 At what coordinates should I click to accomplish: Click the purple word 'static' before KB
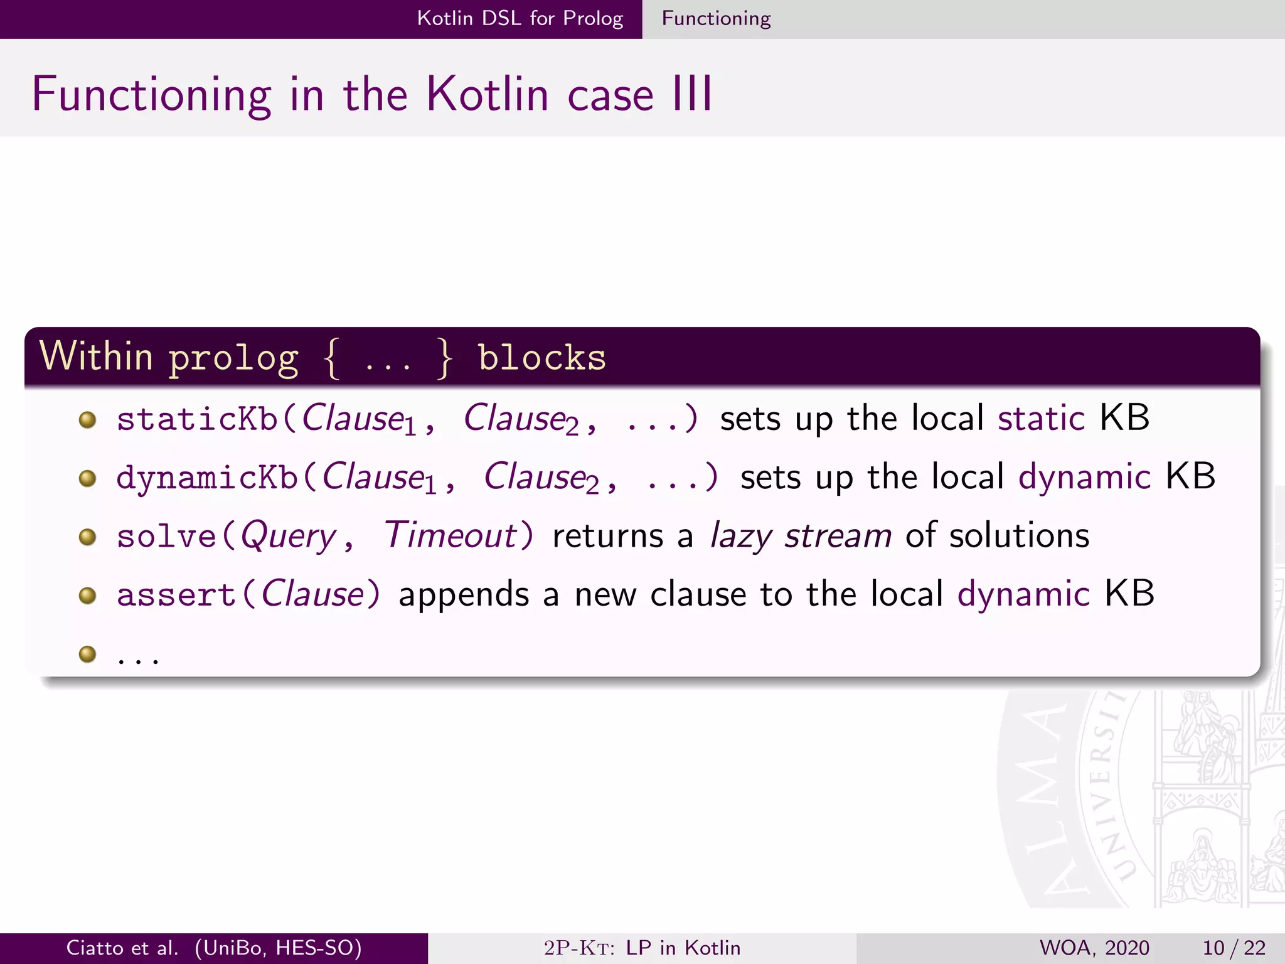[x=1041, y=418]
